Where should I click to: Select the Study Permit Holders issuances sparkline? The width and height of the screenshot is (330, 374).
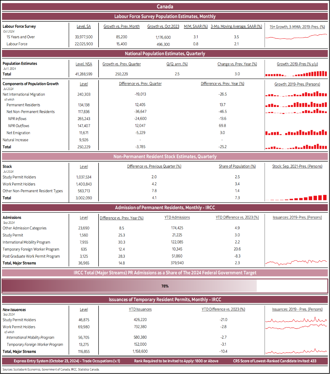pos(296,320)
